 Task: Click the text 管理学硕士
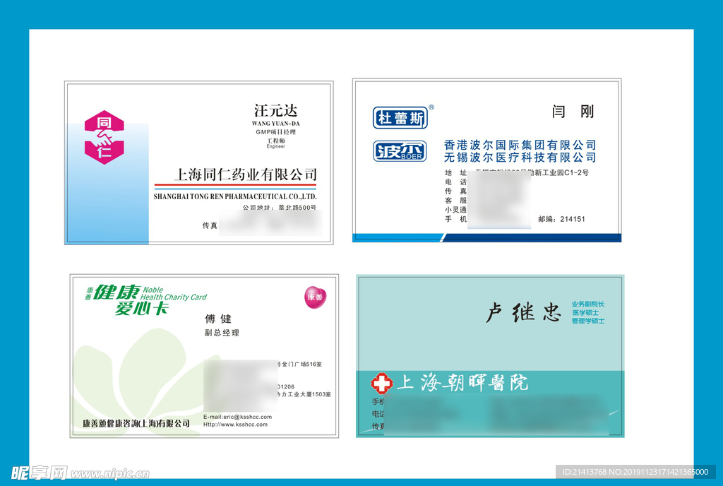click(x=588, y=321)
